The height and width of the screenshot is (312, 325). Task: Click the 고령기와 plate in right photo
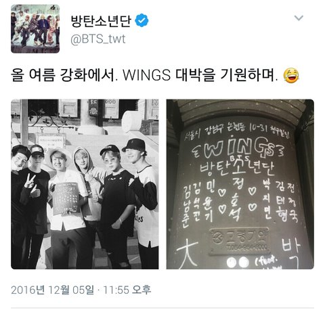pos(240,241)
